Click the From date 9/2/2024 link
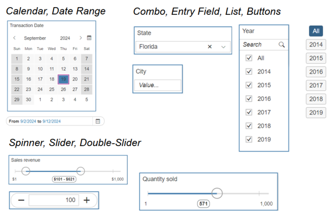The width and height of the screenshot is (336, 218). 28,121
